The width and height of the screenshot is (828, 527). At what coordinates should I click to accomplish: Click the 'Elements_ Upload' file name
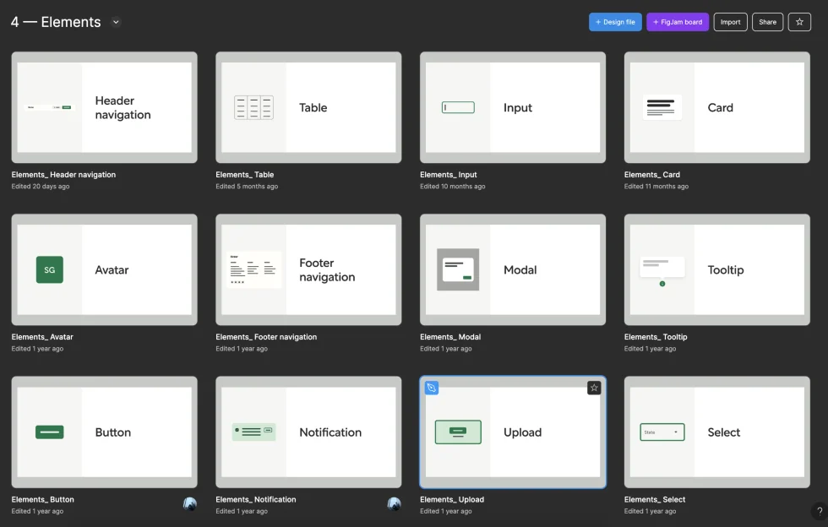click(452, 499)
